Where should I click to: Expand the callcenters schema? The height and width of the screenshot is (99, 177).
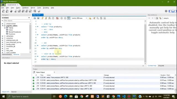(x=2, y=36)
